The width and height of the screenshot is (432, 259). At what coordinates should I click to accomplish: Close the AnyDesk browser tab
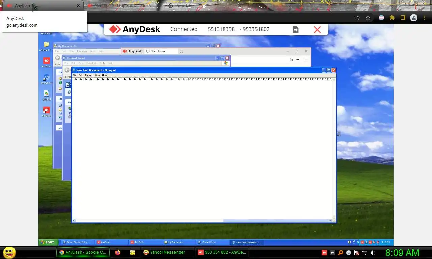(78, 6)
